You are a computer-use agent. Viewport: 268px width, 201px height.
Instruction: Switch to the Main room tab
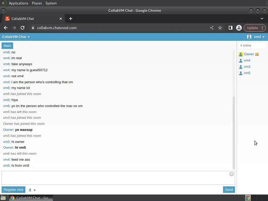[7, 46]
